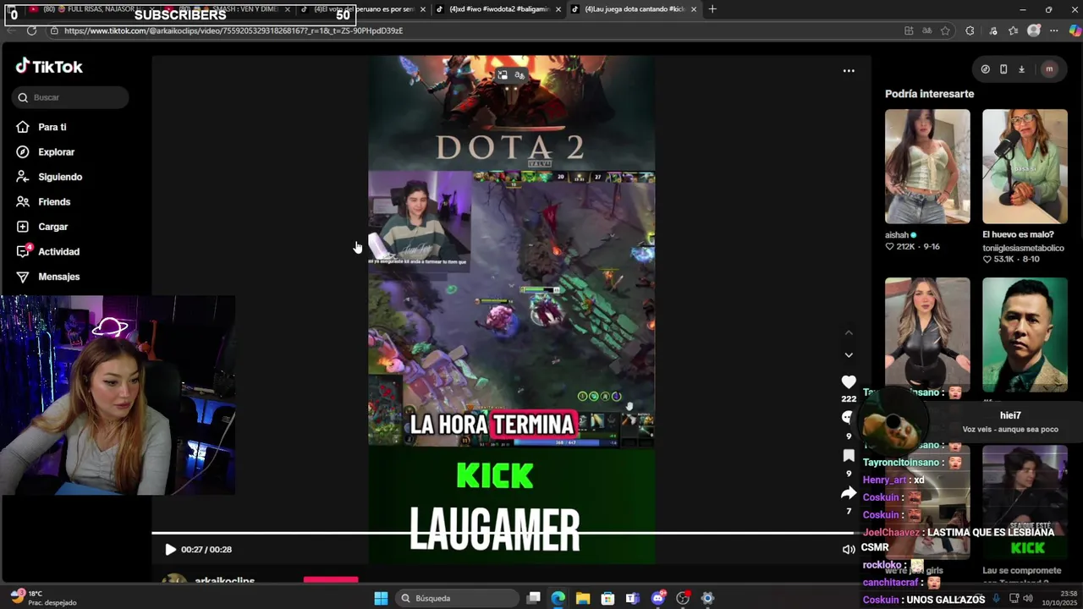Open Microsoft Store from the taskbar
Viewport: 1083px width, 609px height.
pyautogui.click(x=607, y=599)
